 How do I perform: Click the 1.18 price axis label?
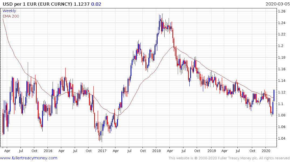click(282, 58)
